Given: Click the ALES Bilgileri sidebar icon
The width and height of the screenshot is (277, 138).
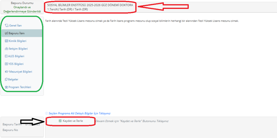Looking at the screenshot, I should (x=6, y=56).
